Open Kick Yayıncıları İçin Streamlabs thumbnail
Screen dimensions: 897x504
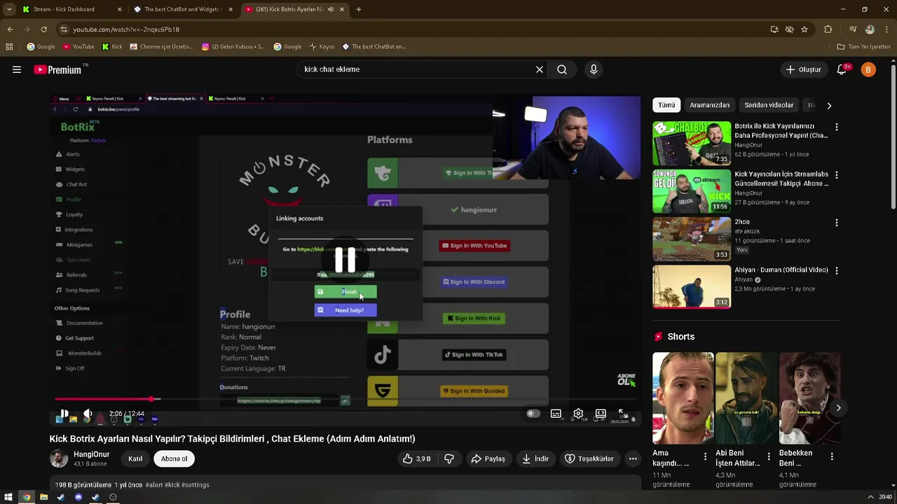coord(692,191)
